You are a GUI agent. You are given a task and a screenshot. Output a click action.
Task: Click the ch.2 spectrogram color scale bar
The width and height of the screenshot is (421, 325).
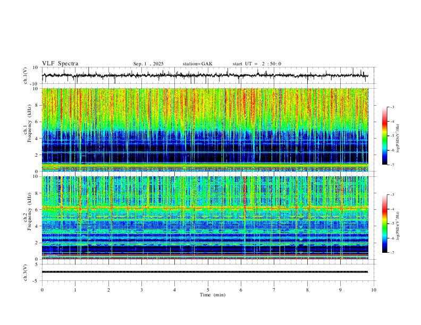[384, 224]
